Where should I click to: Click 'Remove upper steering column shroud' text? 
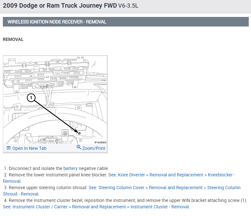coord(48,188)
